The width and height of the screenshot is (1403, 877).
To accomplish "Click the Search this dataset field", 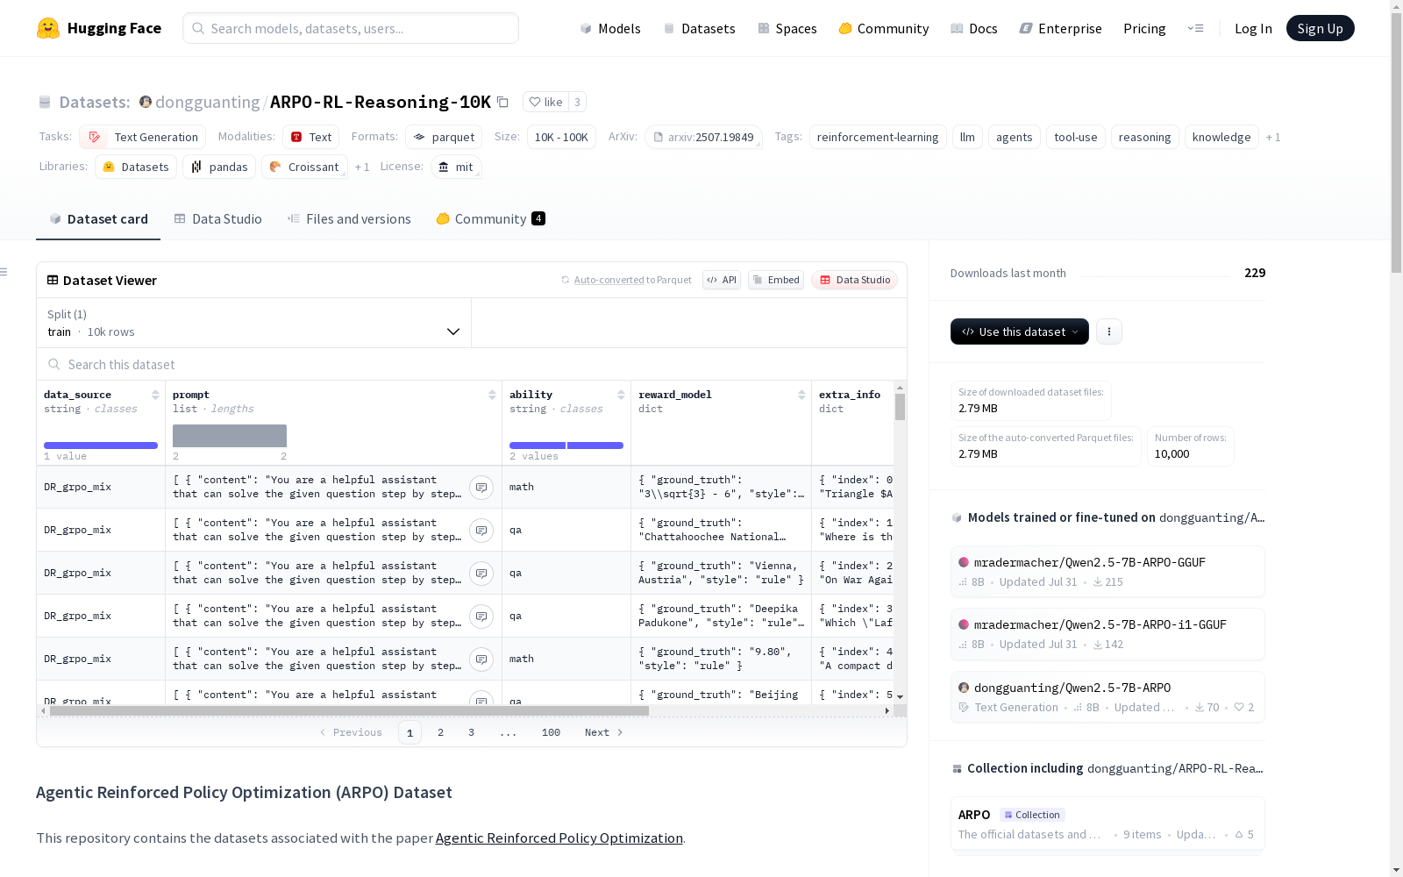I will [472, 365].
